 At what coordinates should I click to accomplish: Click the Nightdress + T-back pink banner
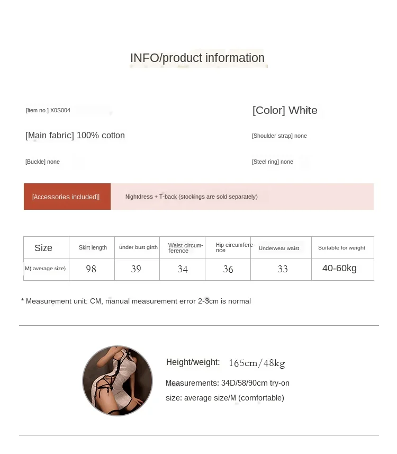[x=242, y=197]
